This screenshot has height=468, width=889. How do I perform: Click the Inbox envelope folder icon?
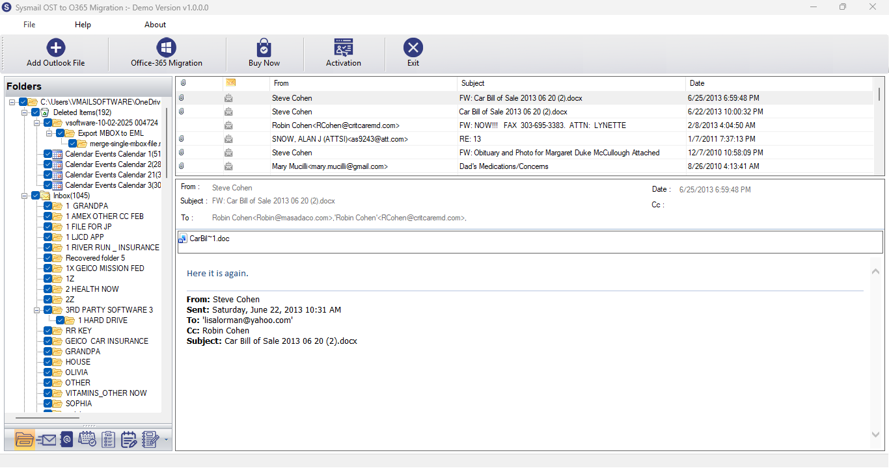pos(46,196)
